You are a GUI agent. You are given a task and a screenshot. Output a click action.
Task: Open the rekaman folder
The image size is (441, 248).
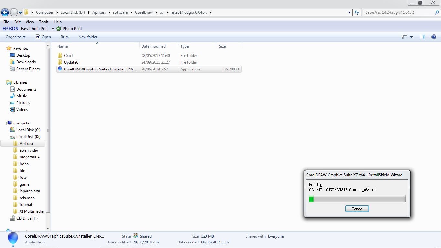click(x=27, y=198)
